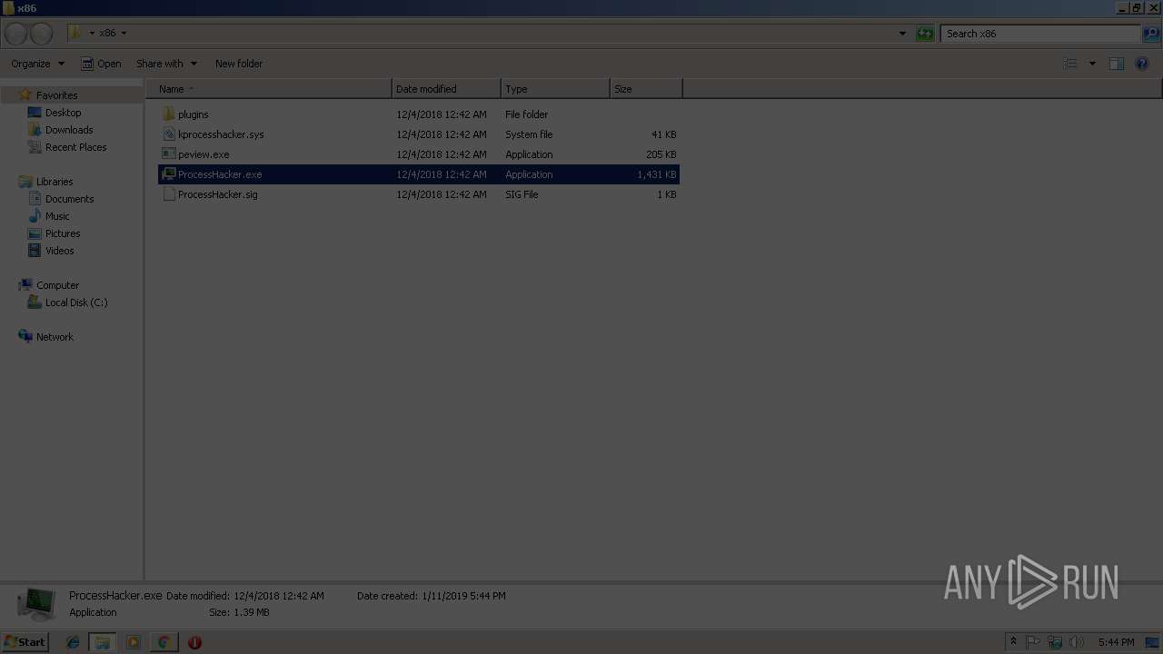Click x86 in the address bar

point(107,34)
